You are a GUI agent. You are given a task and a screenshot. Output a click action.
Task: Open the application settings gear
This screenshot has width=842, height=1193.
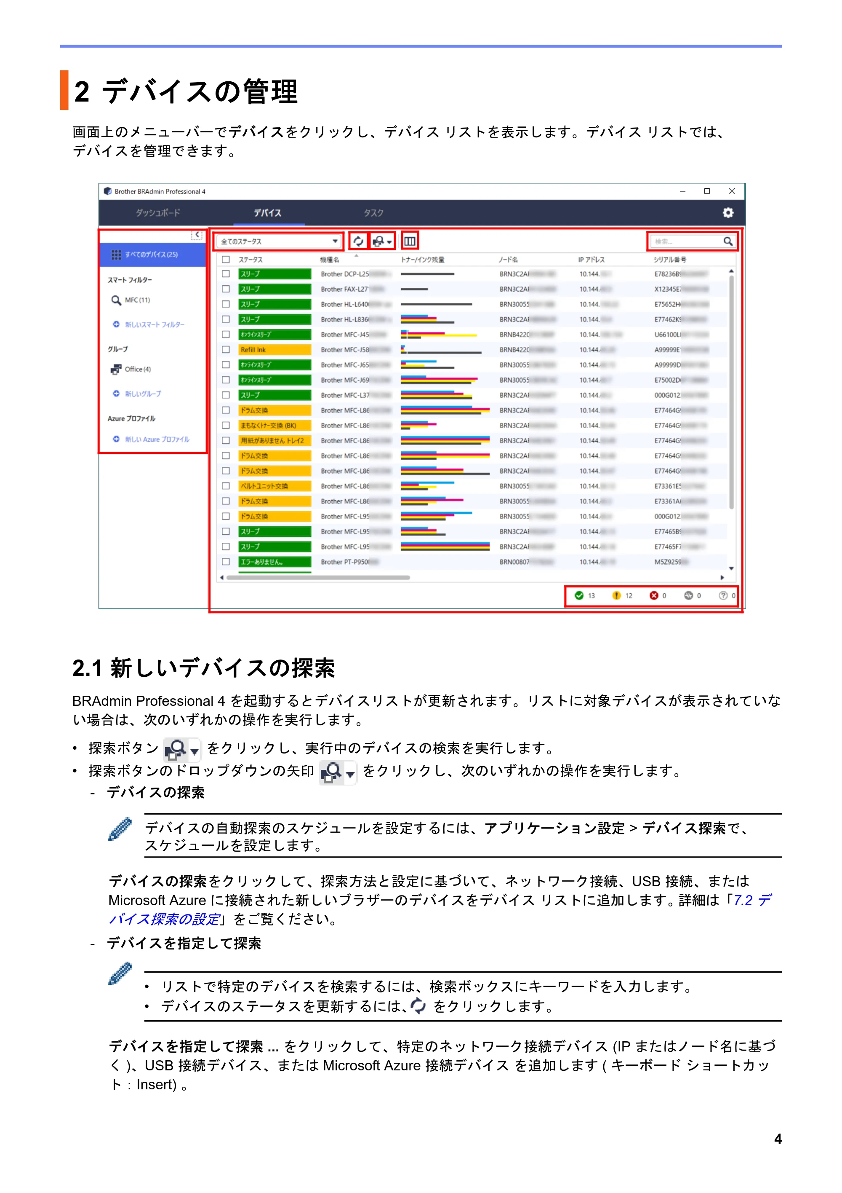728,212
